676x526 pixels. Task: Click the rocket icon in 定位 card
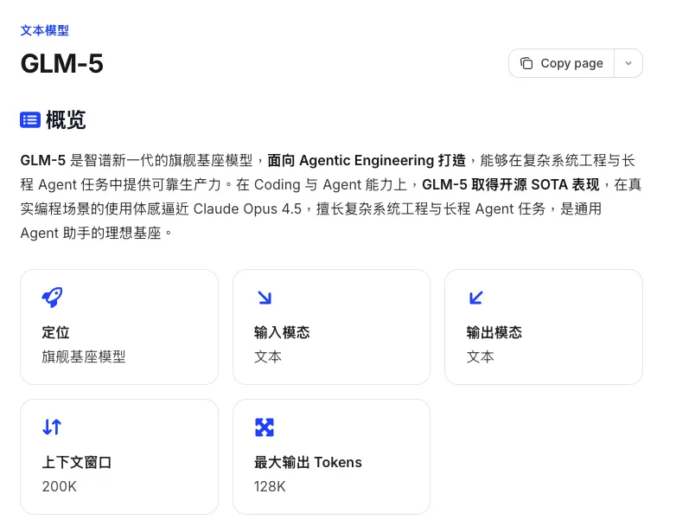tap(52, 298)
